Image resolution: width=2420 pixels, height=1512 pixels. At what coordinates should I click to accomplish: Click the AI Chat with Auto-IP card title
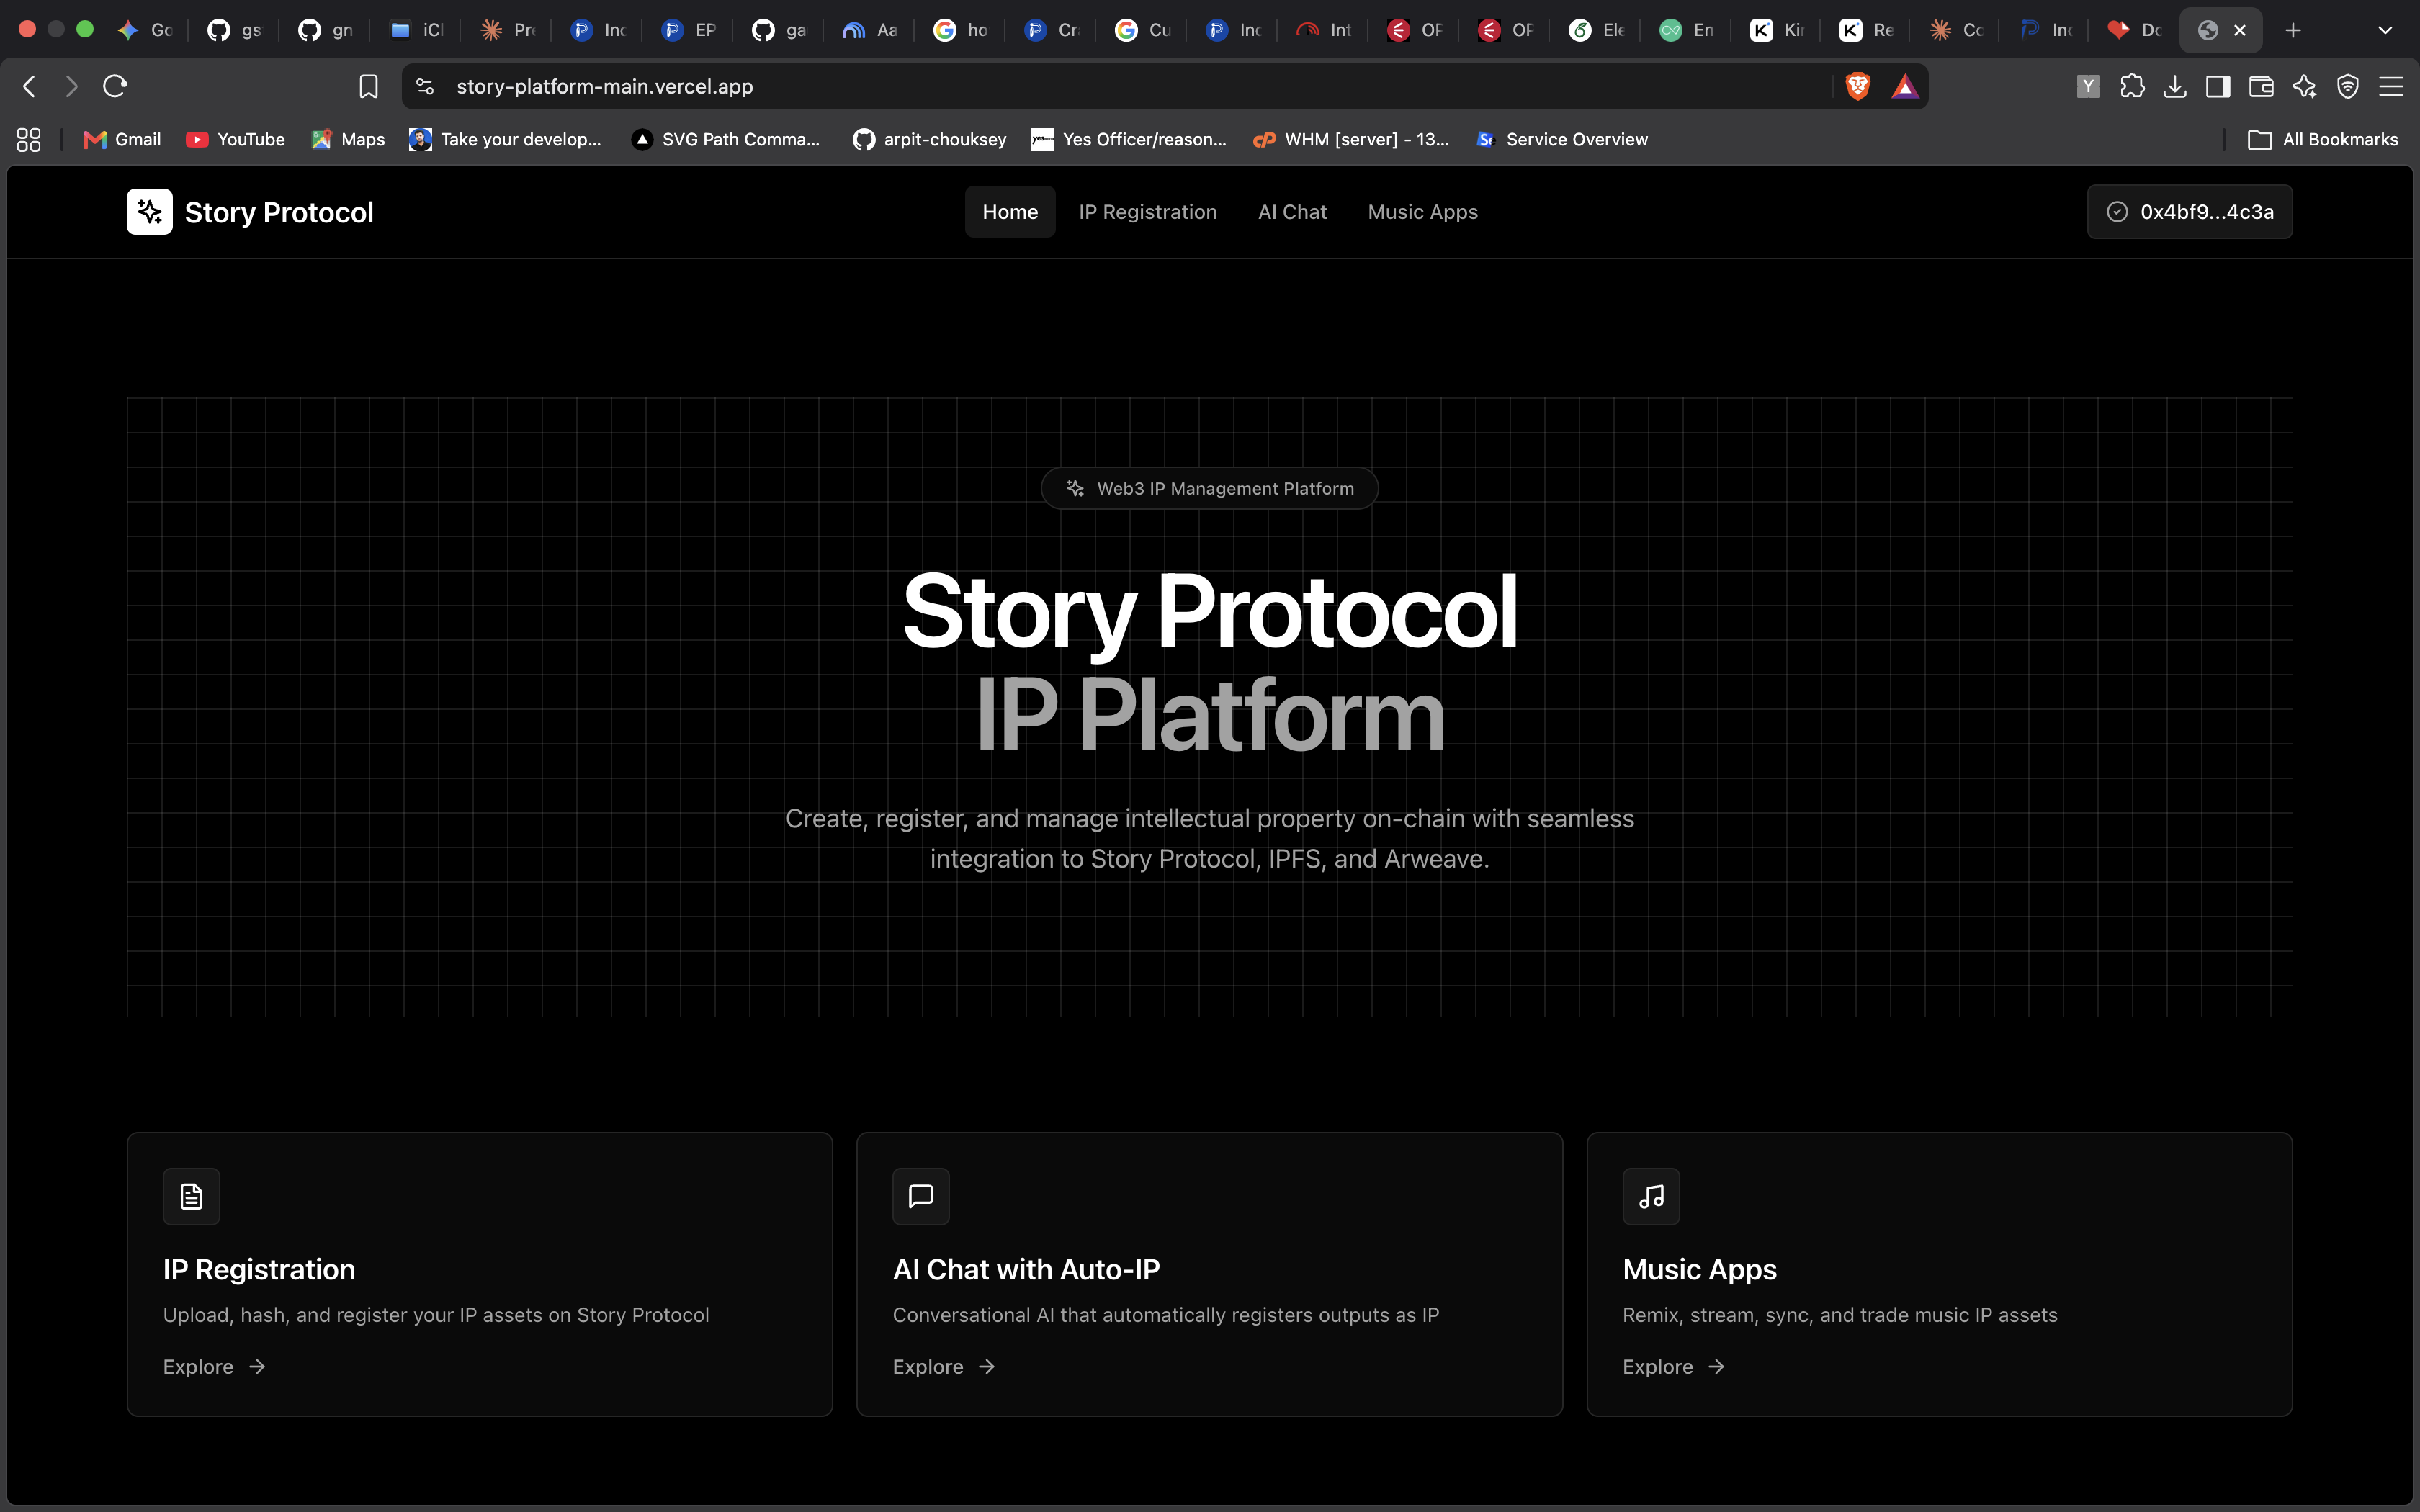(1026, 1270)
